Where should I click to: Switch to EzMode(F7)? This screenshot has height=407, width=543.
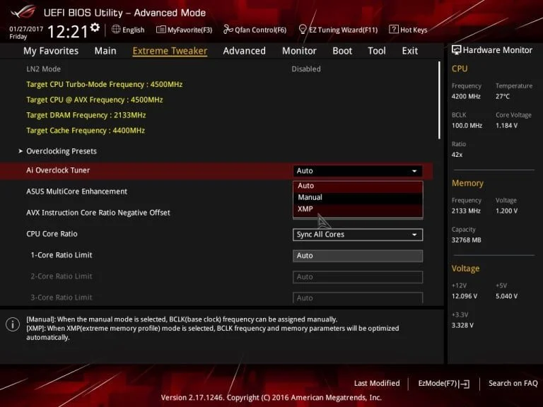coord(443,383)
